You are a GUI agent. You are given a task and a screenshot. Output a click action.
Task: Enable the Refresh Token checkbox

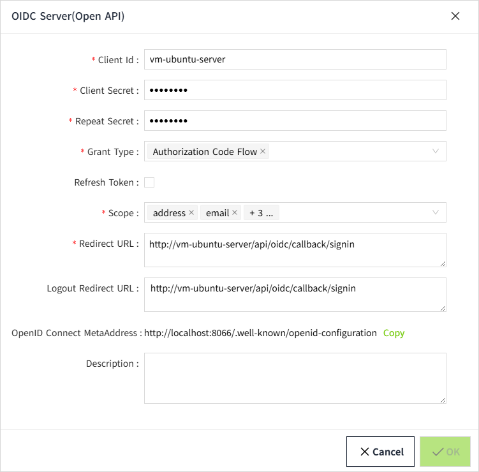(x=149, y=182)
